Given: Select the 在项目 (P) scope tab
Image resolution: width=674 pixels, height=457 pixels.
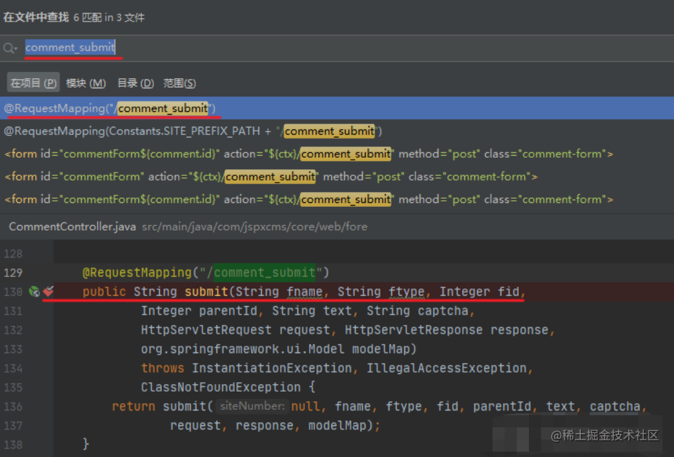Looking at the screenshot, I should tap(33, 83).
